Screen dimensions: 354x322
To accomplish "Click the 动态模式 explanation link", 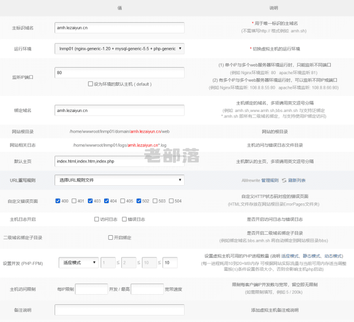I will (x=333, y=256).
